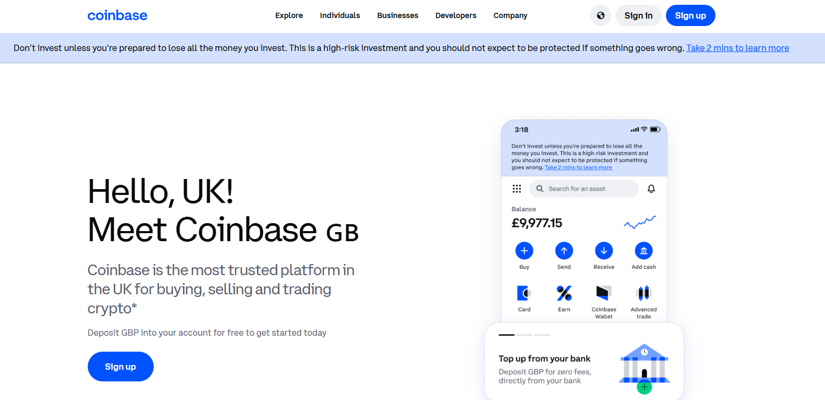Click 'Top up from your bank' heading
The height and width of the screenshot is (400, 825).
[x=545, y=359]
